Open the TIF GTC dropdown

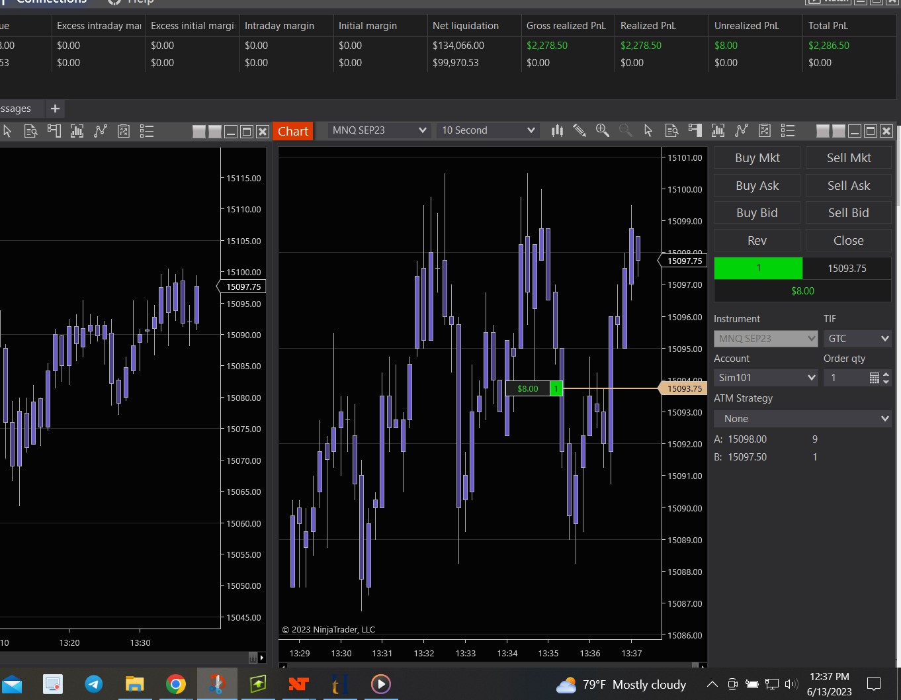tap(857, 339)
